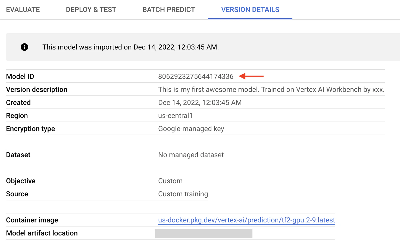Screen dimensions: 400x242
Task: Click the us-central1 region value
Action: pyautogui.click(x=176, y=116)
